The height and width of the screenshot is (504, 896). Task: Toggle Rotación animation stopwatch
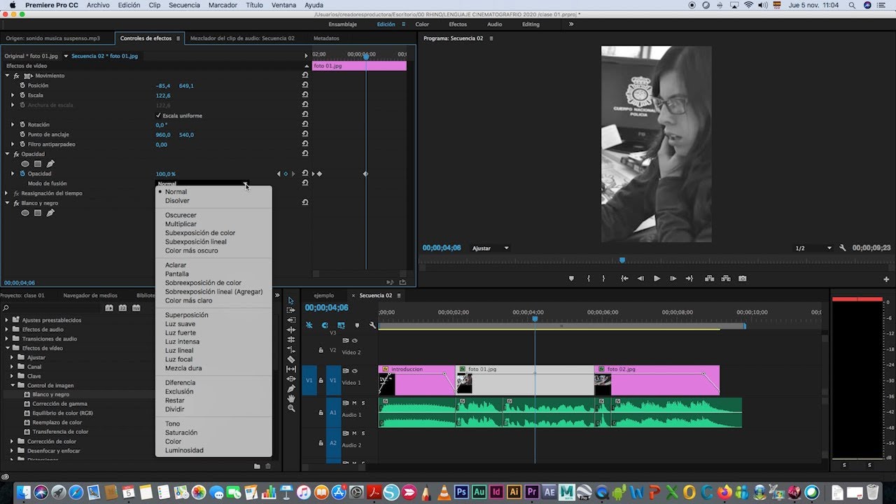pos(22,125)
